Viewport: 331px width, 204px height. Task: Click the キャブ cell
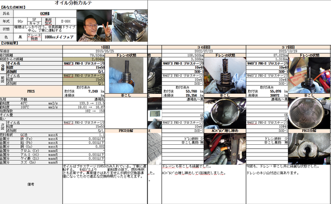point(35,23)
